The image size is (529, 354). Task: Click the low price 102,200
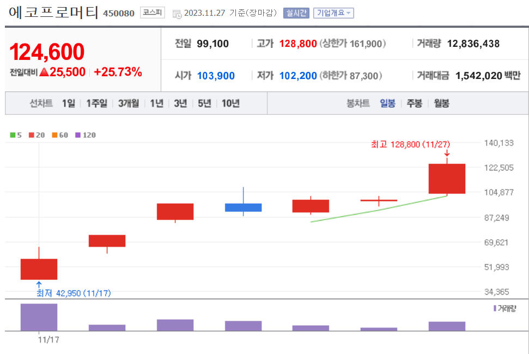coord(298,76)
